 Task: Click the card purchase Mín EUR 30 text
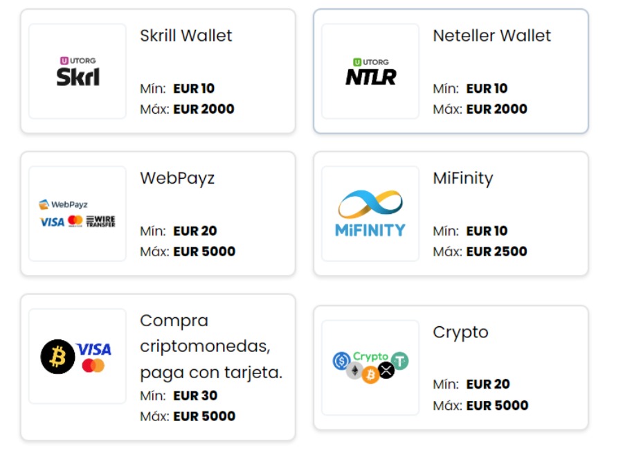click(179, 396)
